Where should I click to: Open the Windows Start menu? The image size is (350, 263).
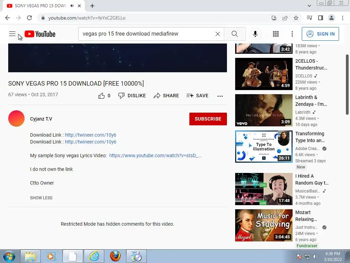(9, 256)
